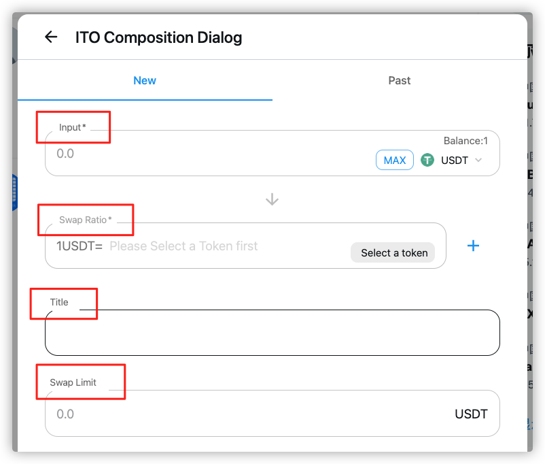This screenshot has height=464, width=545.
Task: Open the USDT token selector
Action: [451, 160]
